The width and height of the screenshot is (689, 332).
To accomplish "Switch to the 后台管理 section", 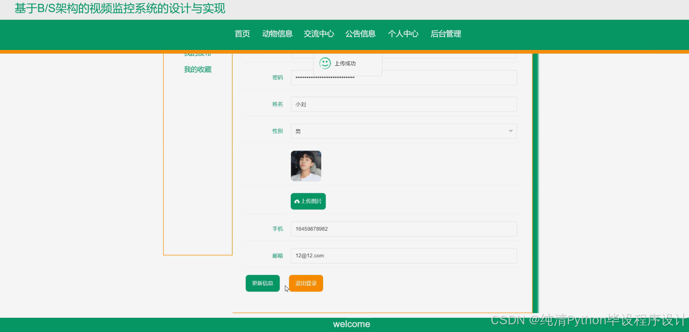I will point(446,34).
